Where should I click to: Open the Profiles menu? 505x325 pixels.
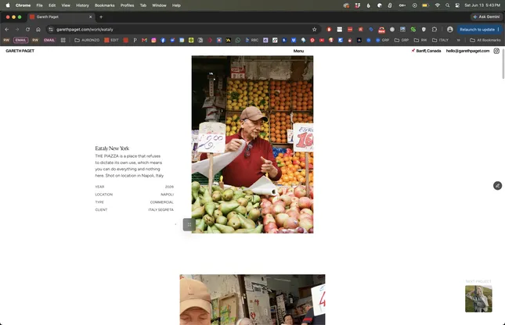click(x=127, y=5)
